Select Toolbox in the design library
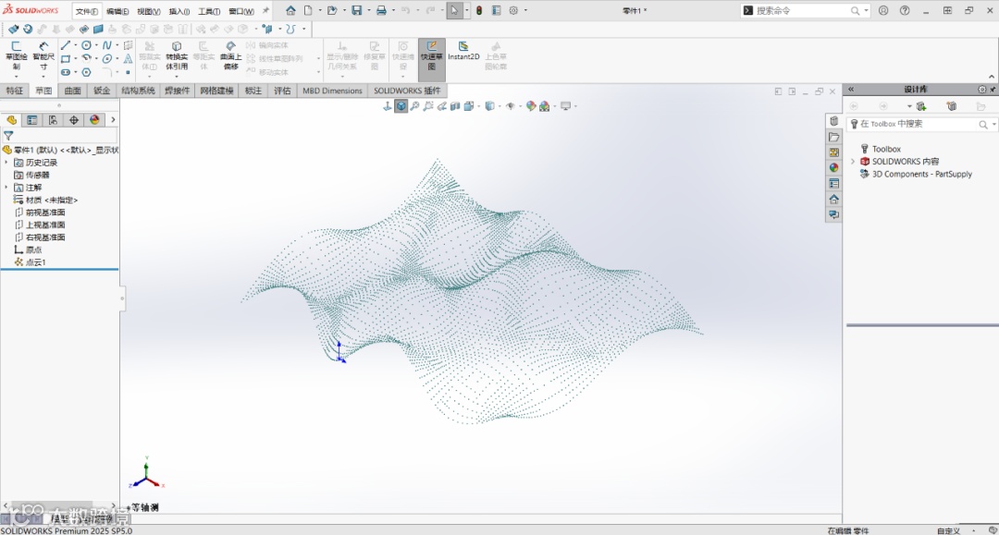This screenshot has height=535, width=999. pos(885,149)
